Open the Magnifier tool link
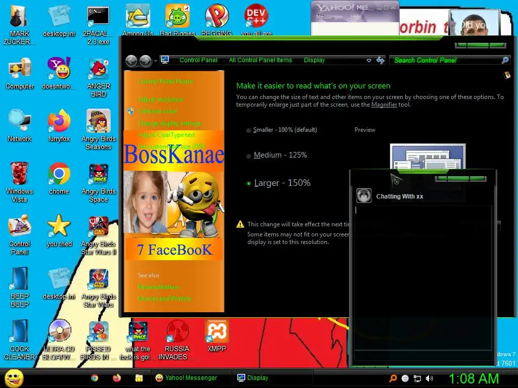Viewport: 518px width, 388px height. coord(384,105)
